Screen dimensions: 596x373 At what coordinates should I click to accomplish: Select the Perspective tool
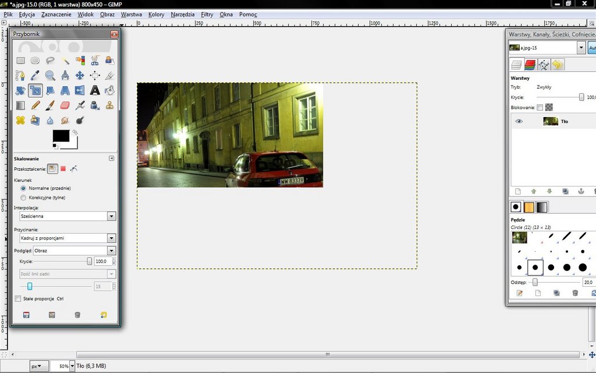(65, 90)
